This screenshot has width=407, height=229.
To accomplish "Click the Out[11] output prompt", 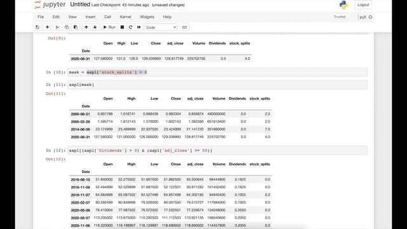I will click(x=55, y=94).
